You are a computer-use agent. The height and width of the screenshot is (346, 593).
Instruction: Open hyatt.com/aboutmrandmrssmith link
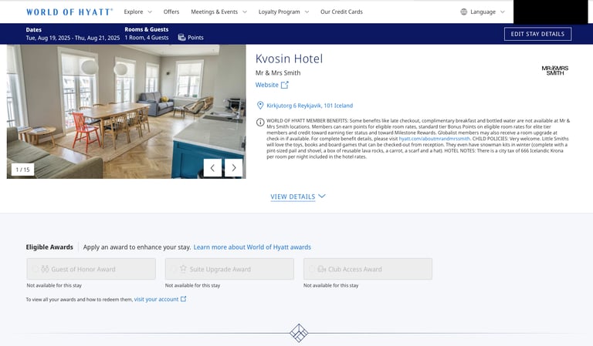pos(434,139)
